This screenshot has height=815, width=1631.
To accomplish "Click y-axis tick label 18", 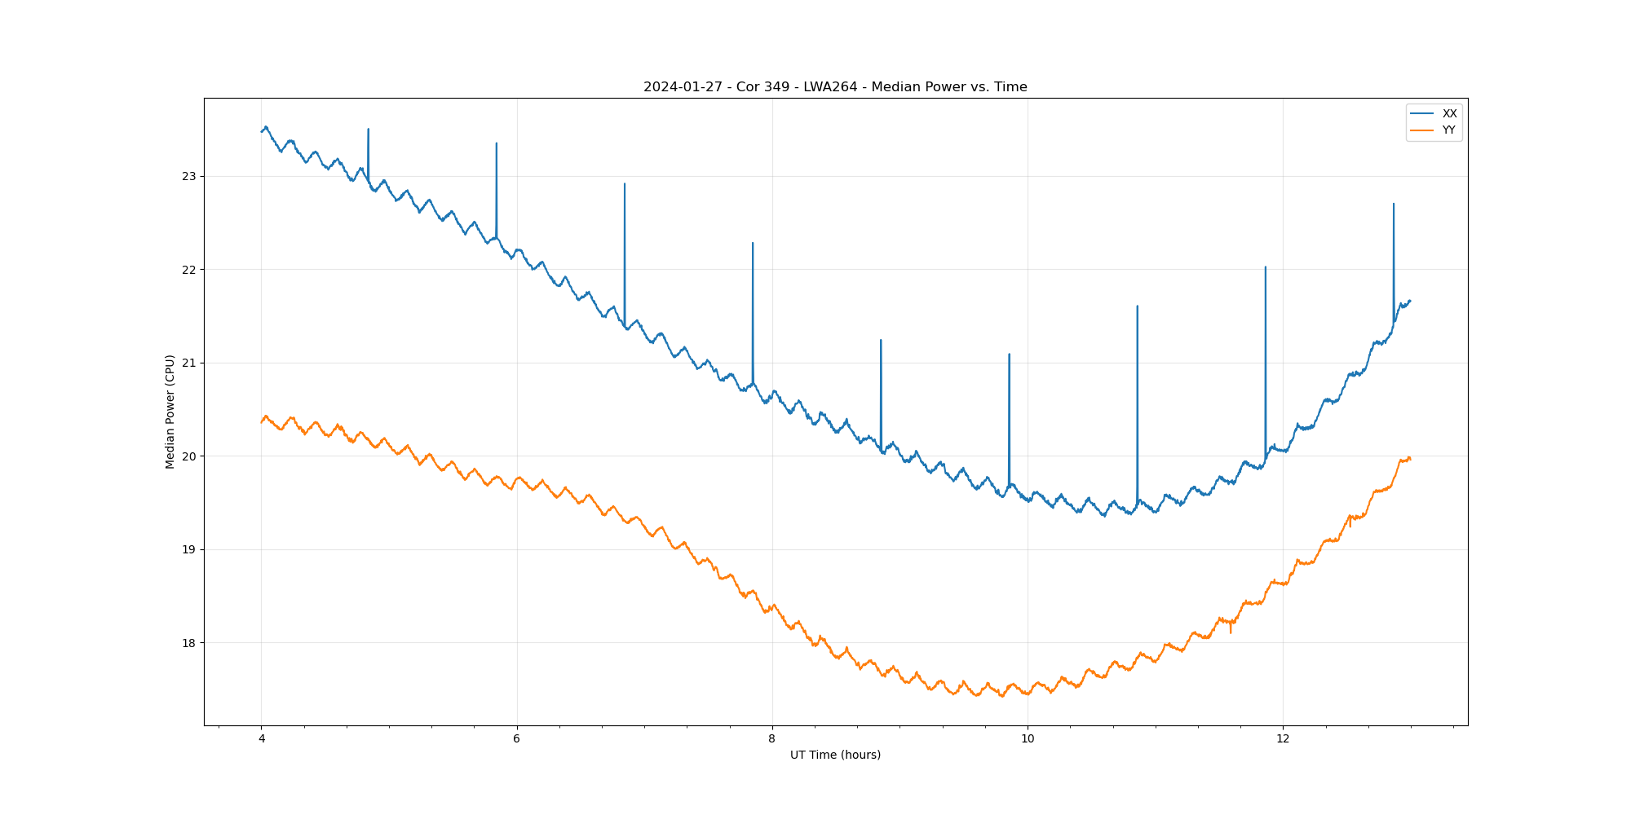I will tap(189, 643).
